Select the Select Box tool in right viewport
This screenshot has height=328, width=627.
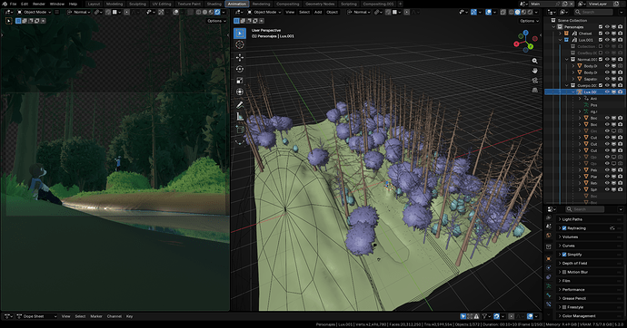240,34
